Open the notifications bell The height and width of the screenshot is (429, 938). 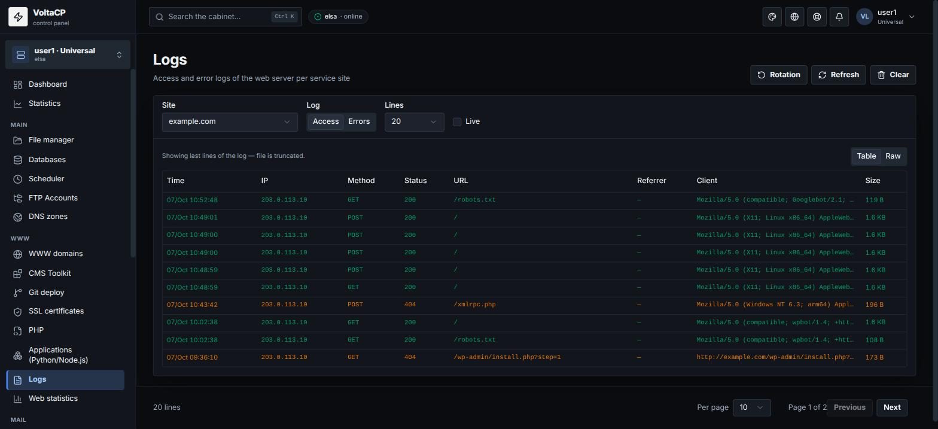839,17
